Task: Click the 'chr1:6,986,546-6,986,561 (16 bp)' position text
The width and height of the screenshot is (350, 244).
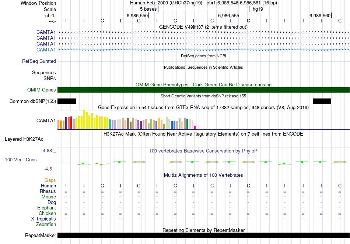Action: pos(242,3)
